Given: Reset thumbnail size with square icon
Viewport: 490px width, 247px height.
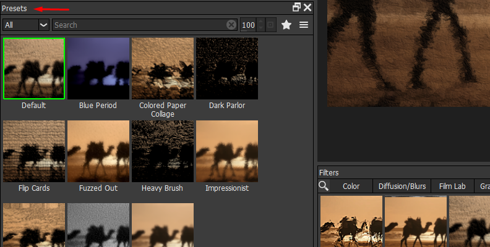Looking at the screenshot, I should pyautogui.click(x=270, y=25).
